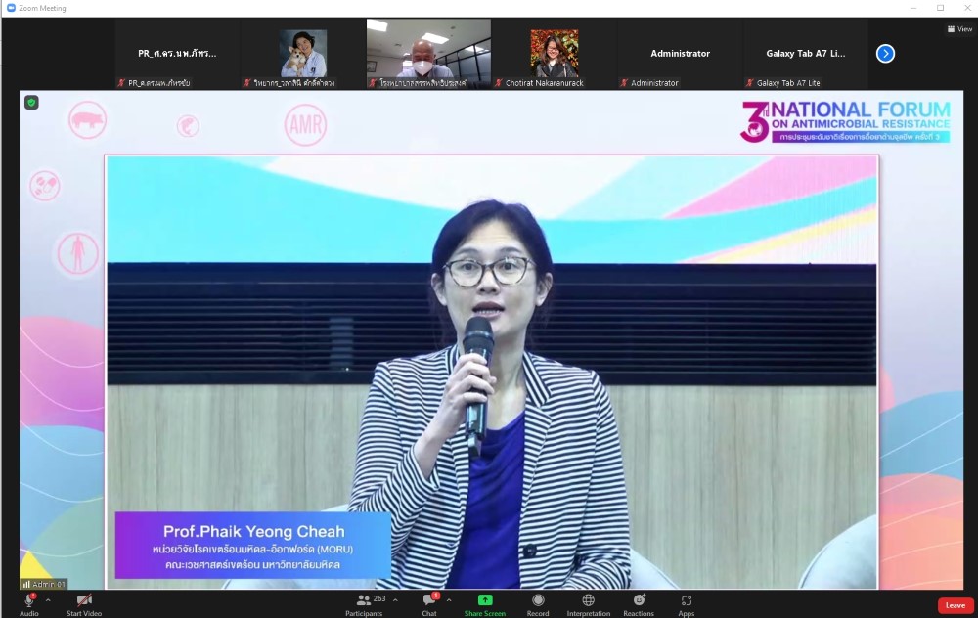Select the Galaxy Tab A7 Lite tile

805,54
